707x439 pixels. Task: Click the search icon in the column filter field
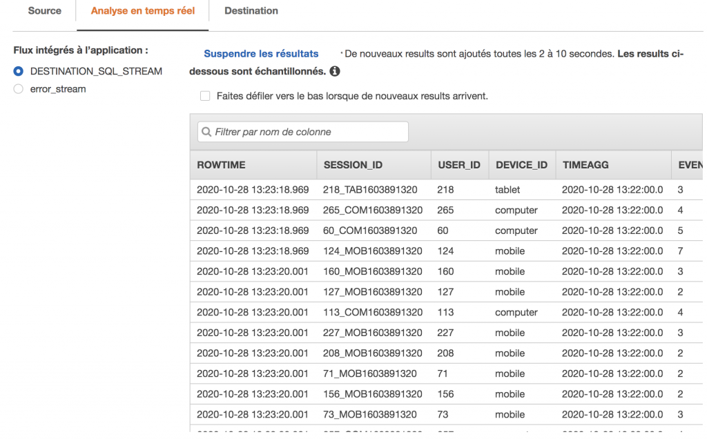click(206, 131)
